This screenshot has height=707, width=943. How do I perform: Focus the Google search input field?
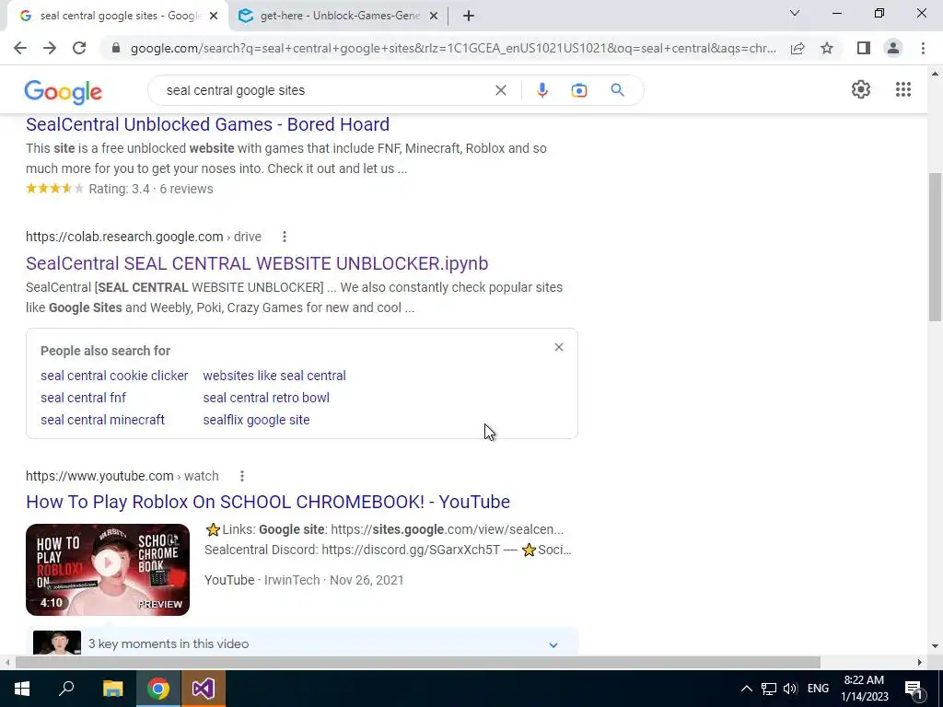(x=325, y=90)
